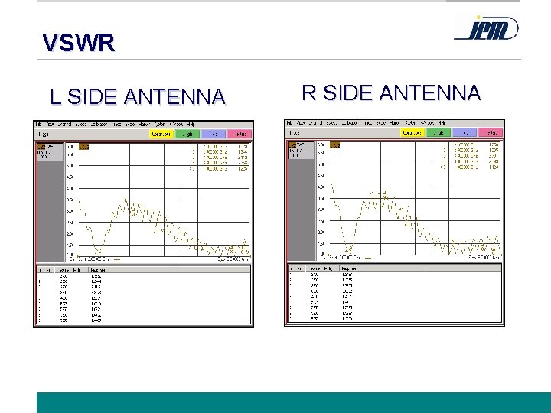This screenshot has width=551, height=413.
Task: Open Trace menu in R side antenna window
Action: tap(368, 123)
